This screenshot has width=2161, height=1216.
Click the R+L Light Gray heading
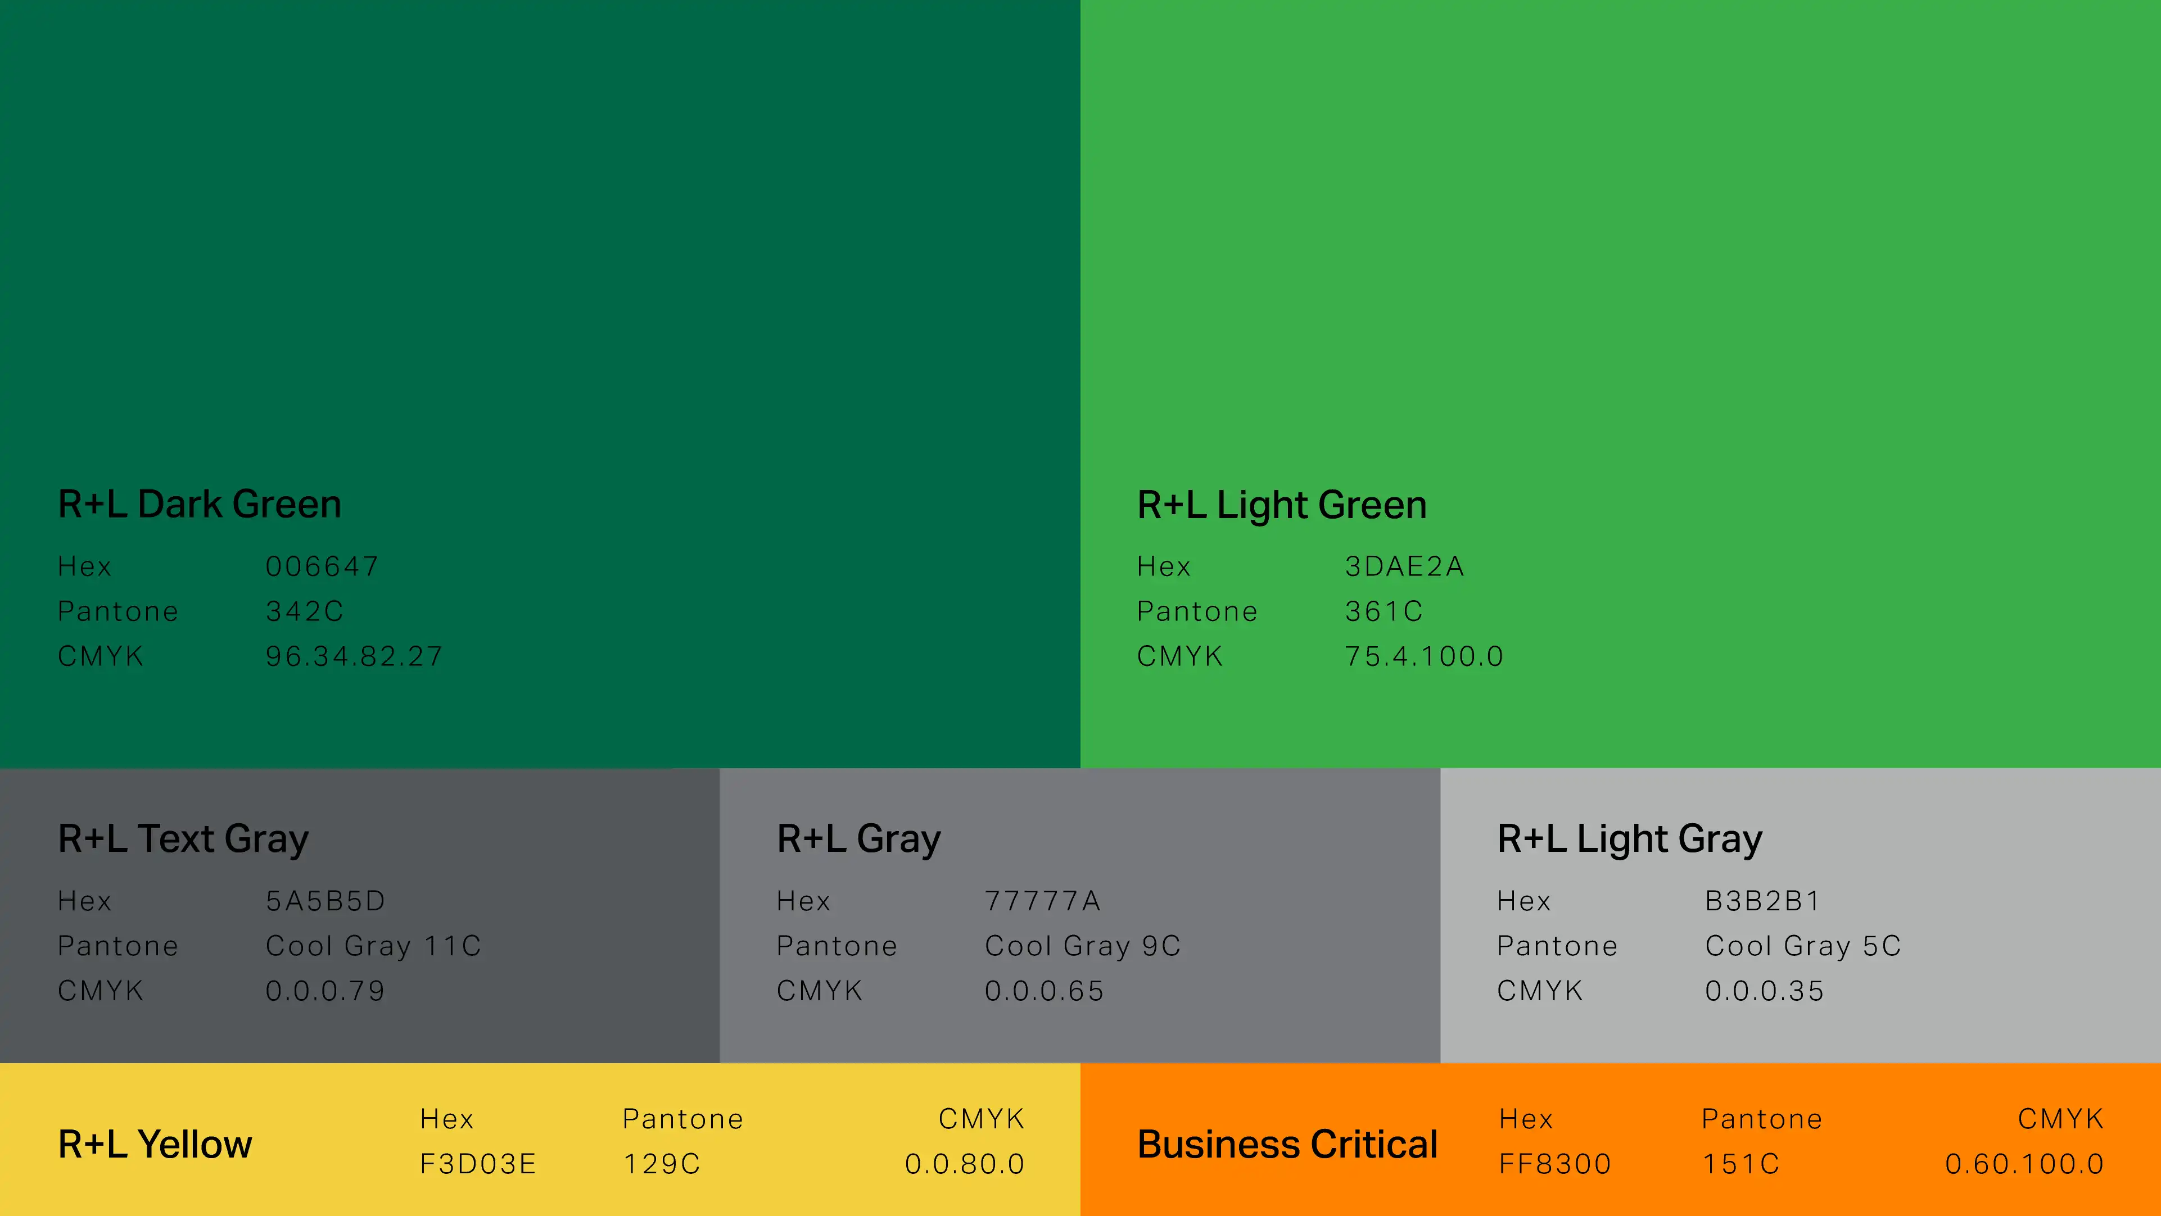[1629, 838]
